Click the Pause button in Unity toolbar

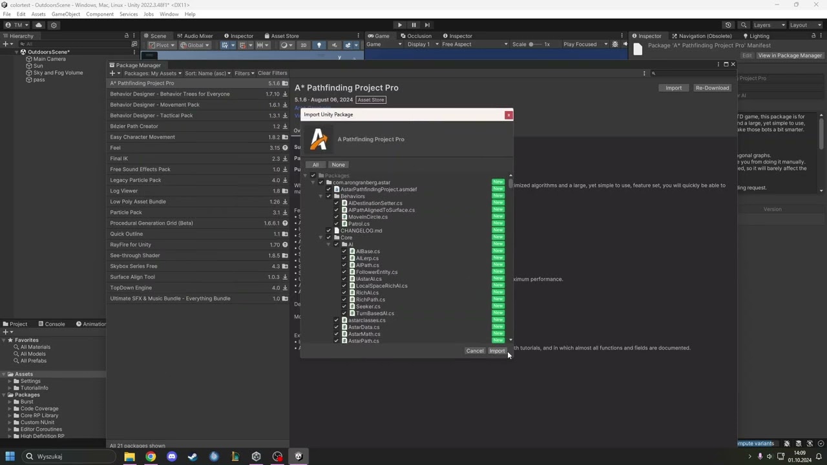pyautogui.click(x=413, y=25)
